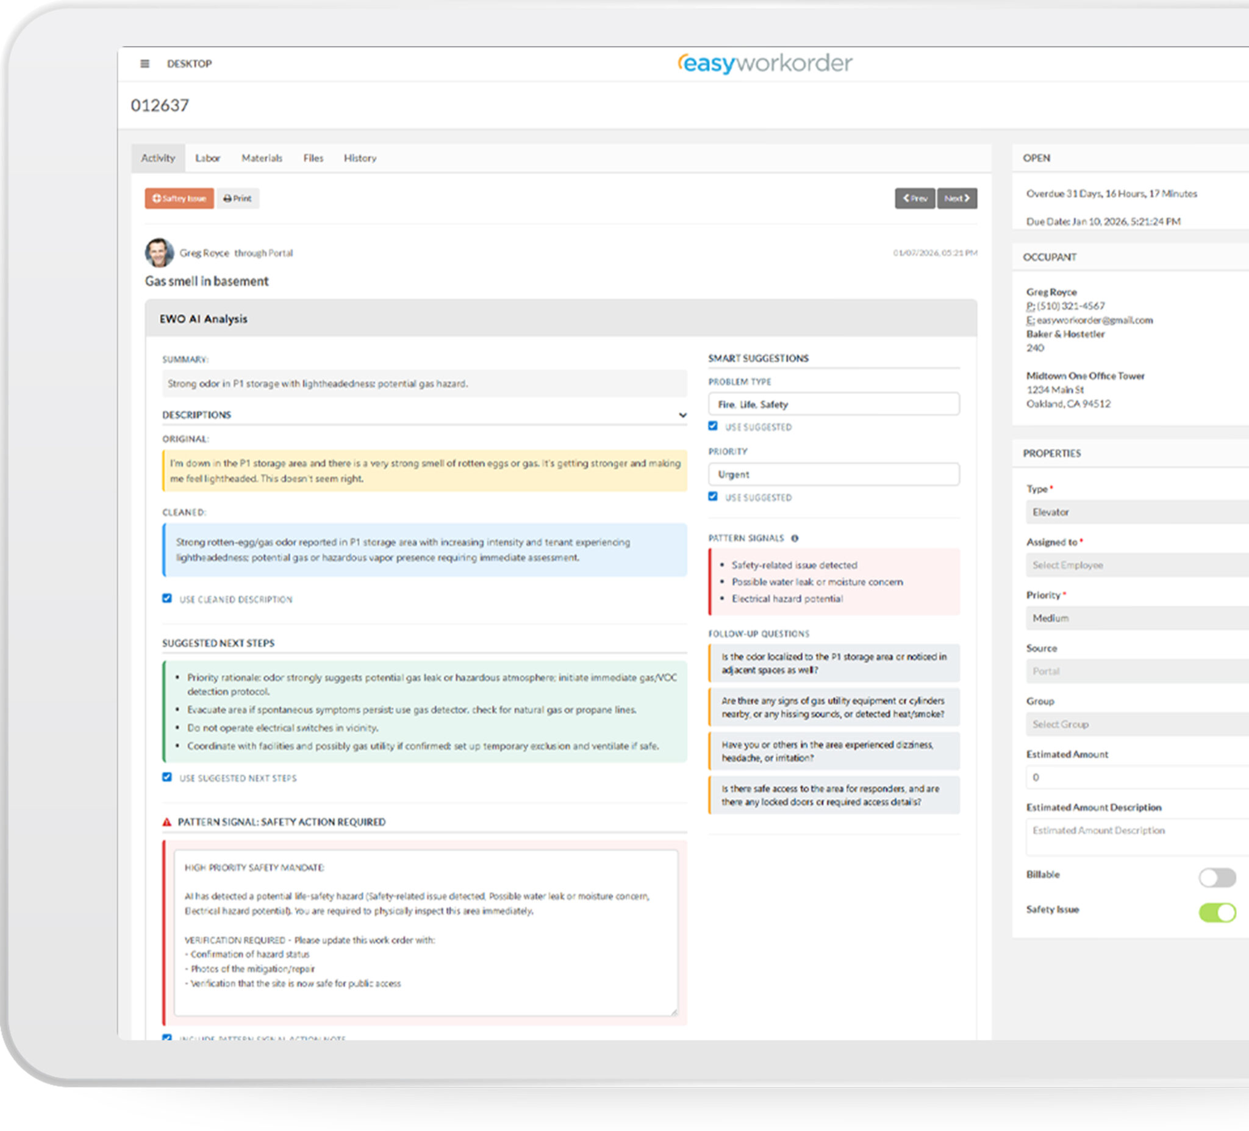The height and width of the screenshot is (1131, 1249).
Task: Turn off the Safety Issue switch
Action: (1217, 913)
